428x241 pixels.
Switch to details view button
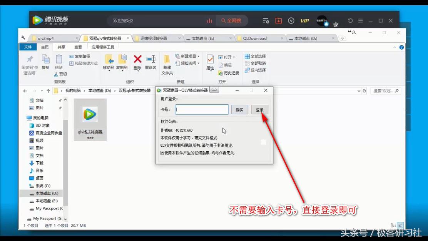pyautogui.click(x=393, y=226)
